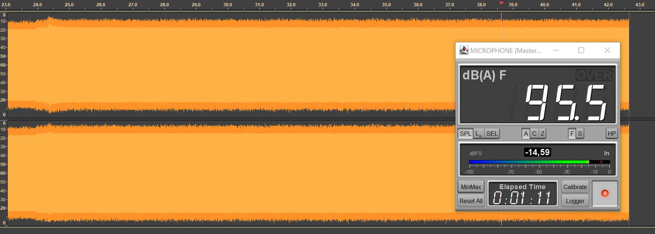The height and width of the screenshot is (234, 655).
Task: Click the 25.0 mark on the time ruler
Action: tap(69, 5)
